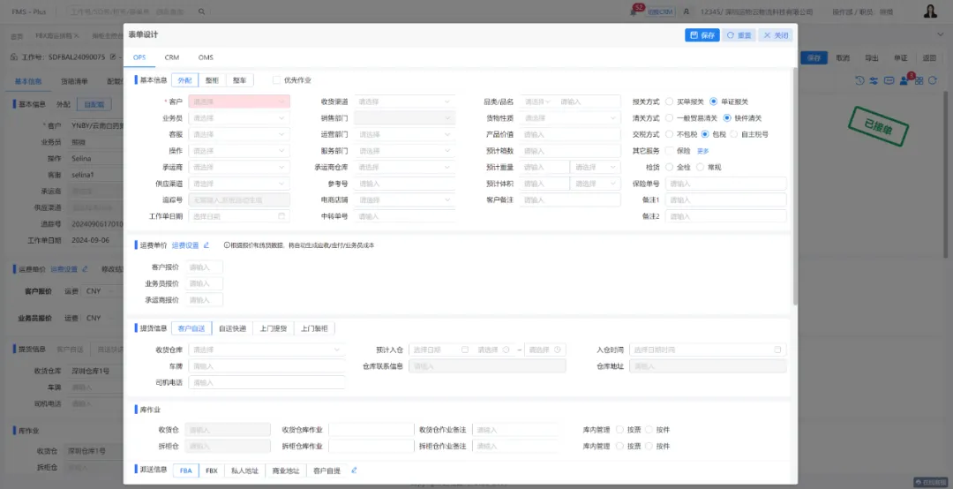953x489 pixels.
Task: Select 自送快递 pickup tab
Action: click(233, 328)
